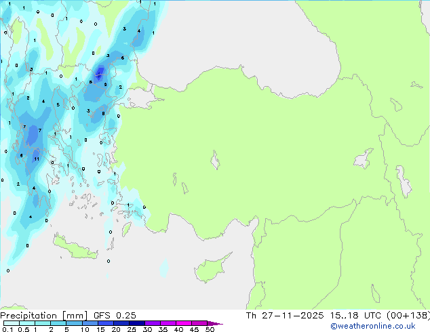Click the island of Cyprus on map

[211, 269]
